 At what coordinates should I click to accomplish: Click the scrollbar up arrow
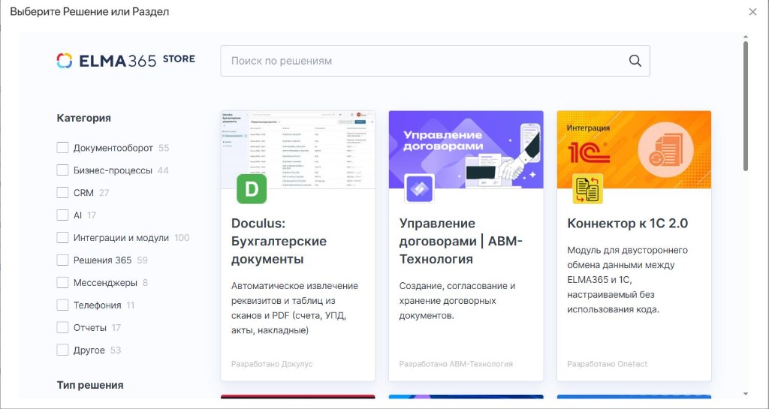click(x=746, y=37)
